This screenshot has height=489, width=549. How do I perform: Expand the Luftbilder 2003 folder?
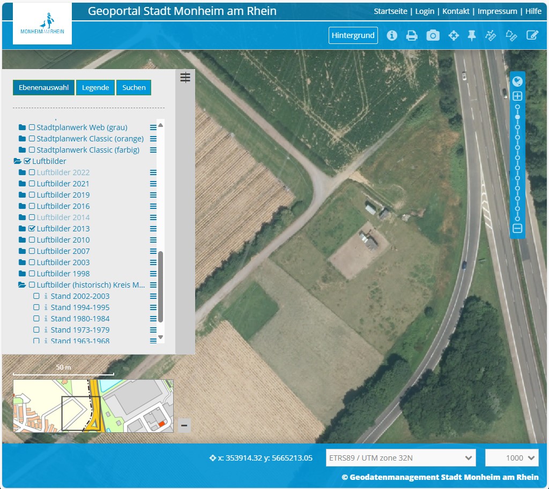point(22,262)
